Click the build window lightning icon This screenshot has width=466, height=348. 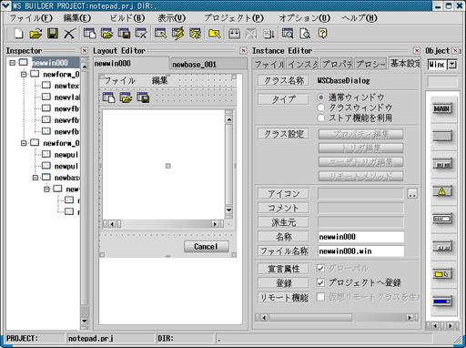click(x=177, y=34)
